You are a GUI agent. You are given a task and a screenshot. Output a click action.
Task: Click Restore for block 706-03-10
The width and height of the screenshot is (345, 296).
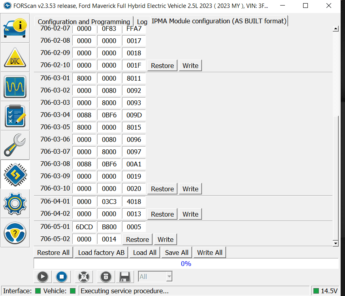(162, 189)
